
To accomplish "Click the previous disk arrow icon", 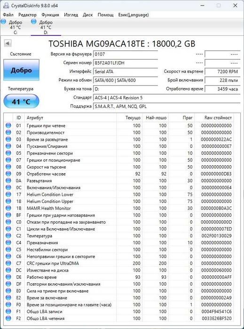I will pos(8,43).
